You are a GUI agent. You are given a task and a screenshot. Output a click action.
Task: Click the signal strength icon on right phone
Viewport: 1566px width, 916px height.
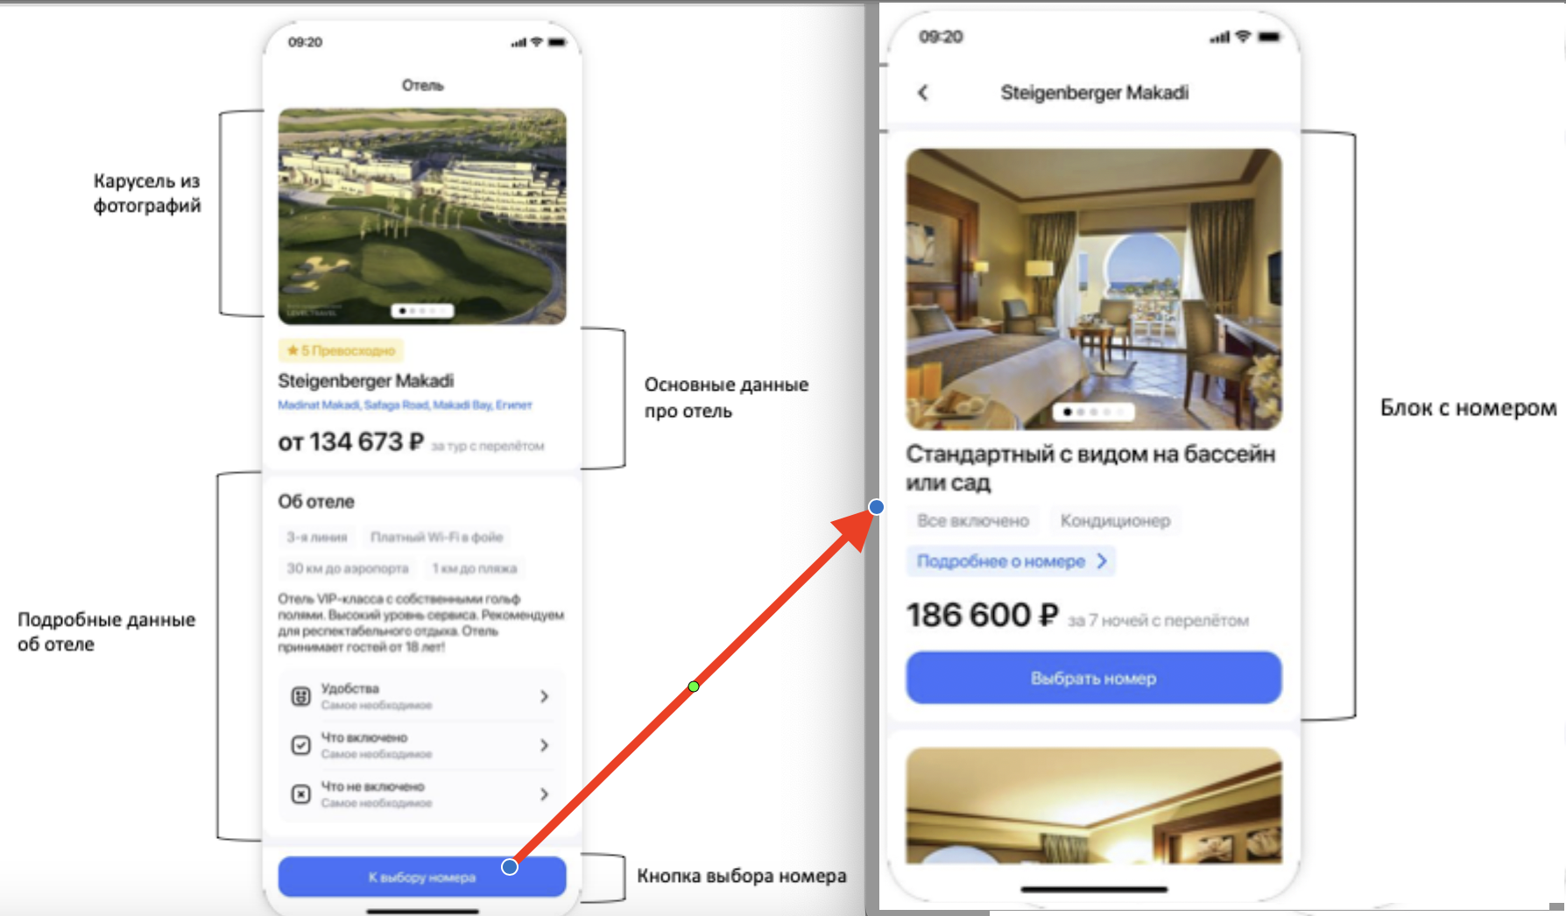[x=1219, y=37]
